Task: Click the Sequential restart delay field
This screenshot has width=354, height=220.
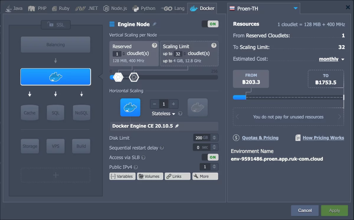Action: (x=202, y=147)
